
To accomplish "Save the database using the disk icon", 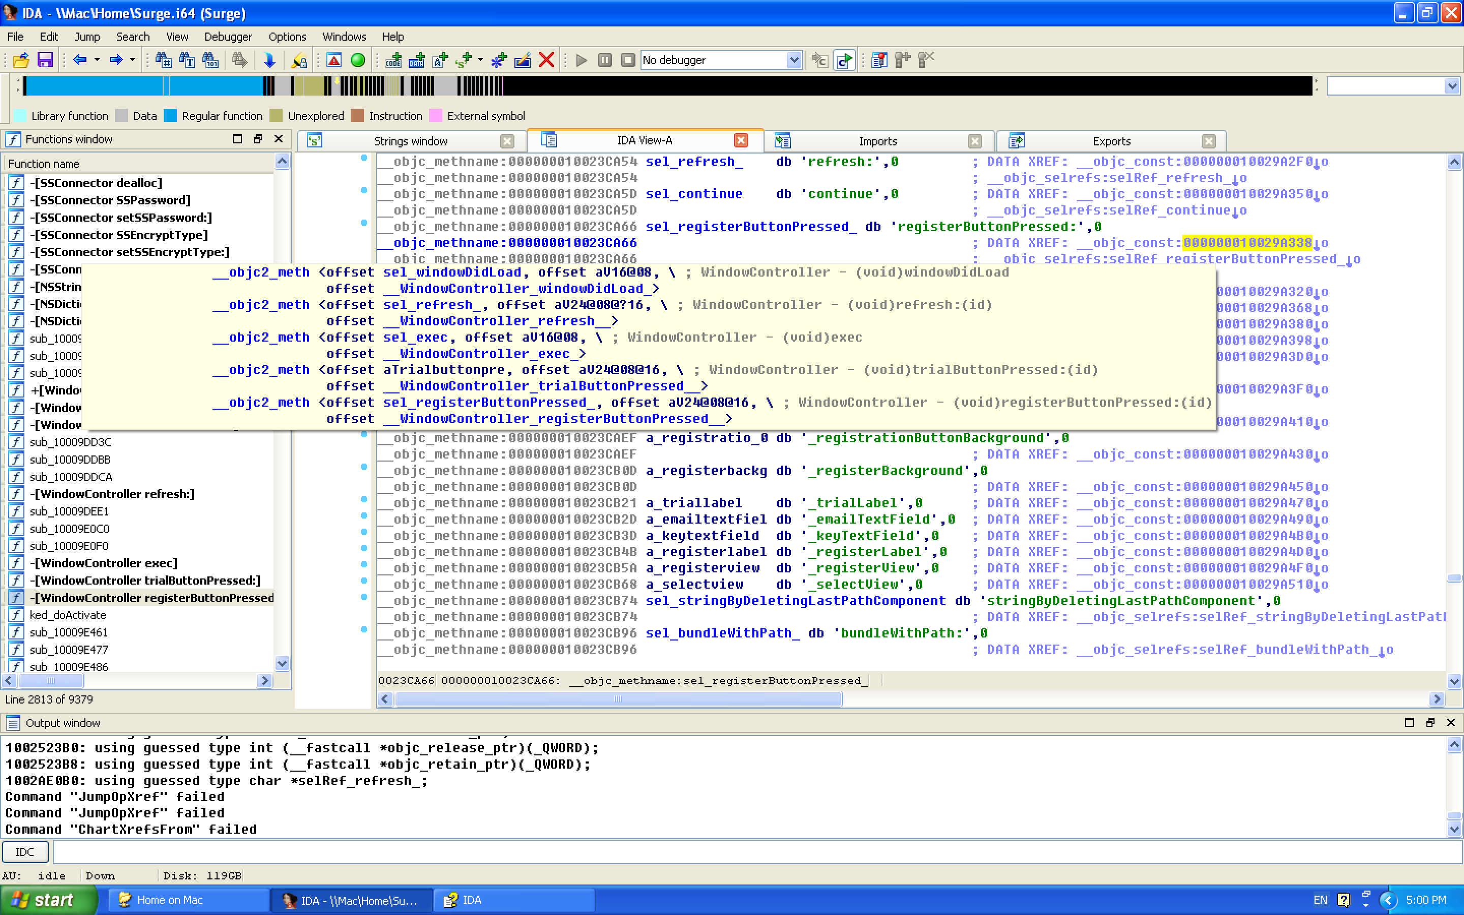I will coord(45,60).
